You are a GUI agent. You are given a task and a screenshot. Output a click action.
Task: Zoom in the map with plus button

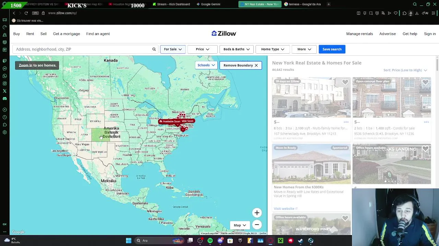tap(257, 213)
